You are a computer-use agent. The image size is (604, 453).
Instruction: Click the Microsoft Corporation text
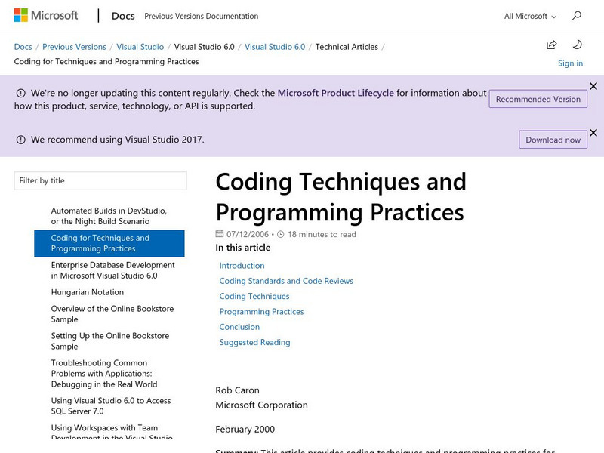coord(261,405)
